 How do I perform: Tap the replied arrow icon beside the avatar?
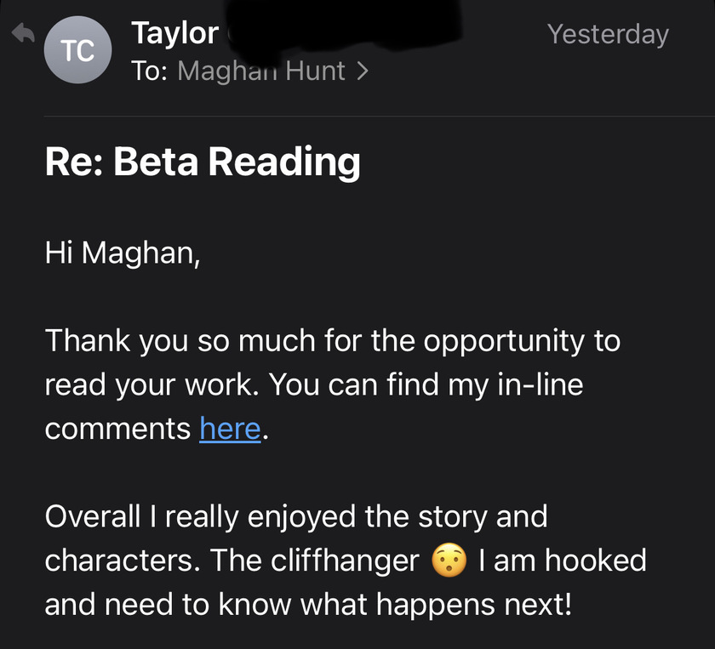[23, 33]
